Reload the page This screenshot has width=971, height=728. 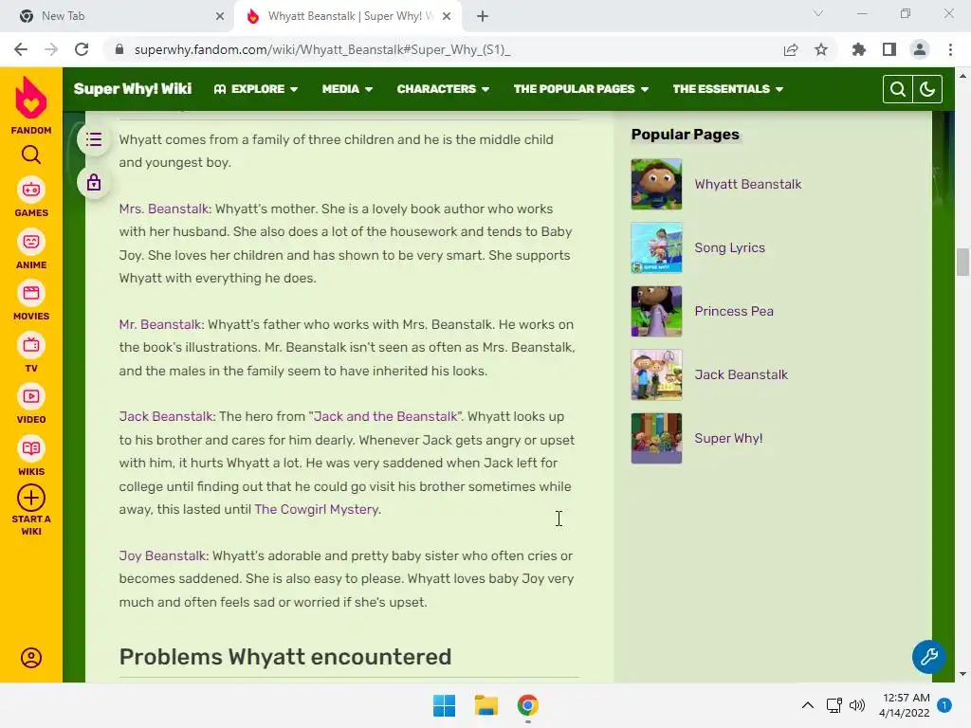[x=82, y=49]
